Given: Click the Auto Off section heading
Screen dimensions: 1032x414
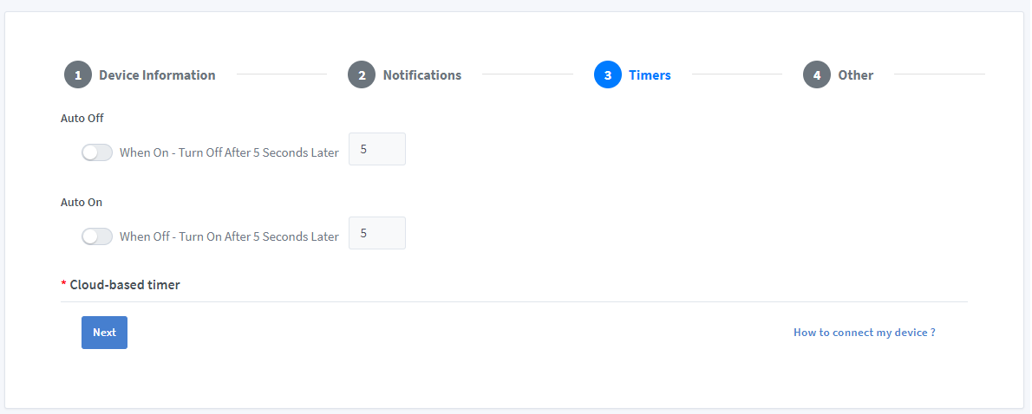Looking at the screenshot, I should (x=82, y=119).
